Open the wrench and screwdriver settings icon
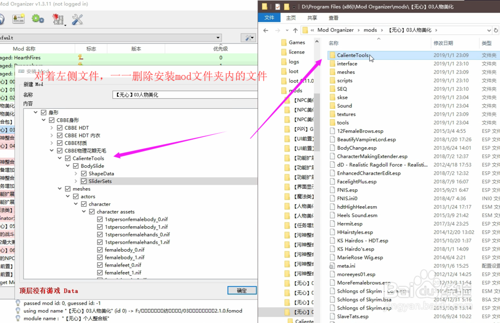Image resolution: width=500 pixels, height=323 pixels. tap(77, 19)
